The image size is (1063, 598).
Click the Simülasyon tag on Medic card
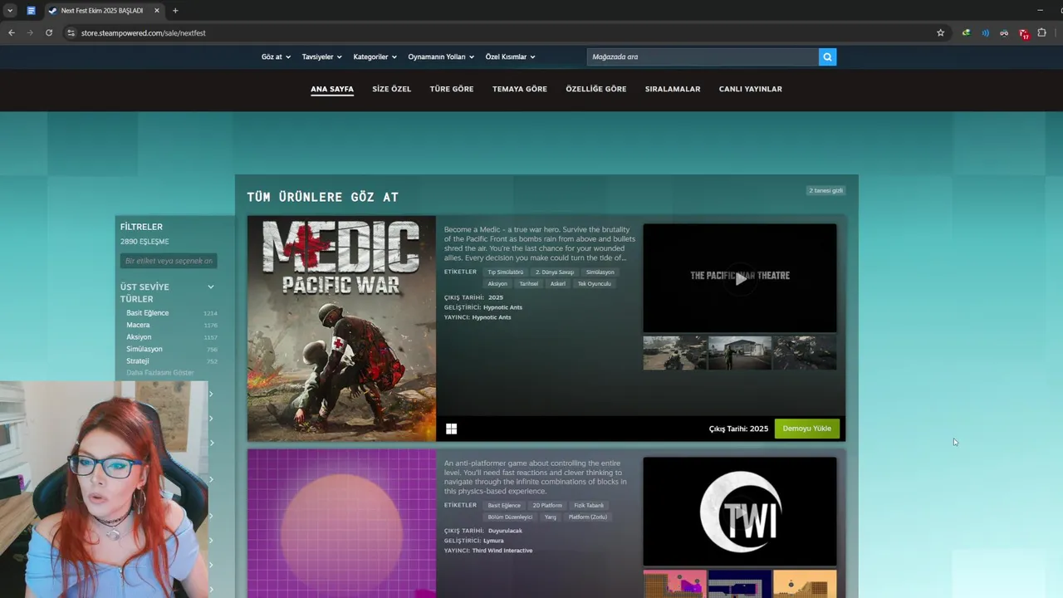[600, 272]
